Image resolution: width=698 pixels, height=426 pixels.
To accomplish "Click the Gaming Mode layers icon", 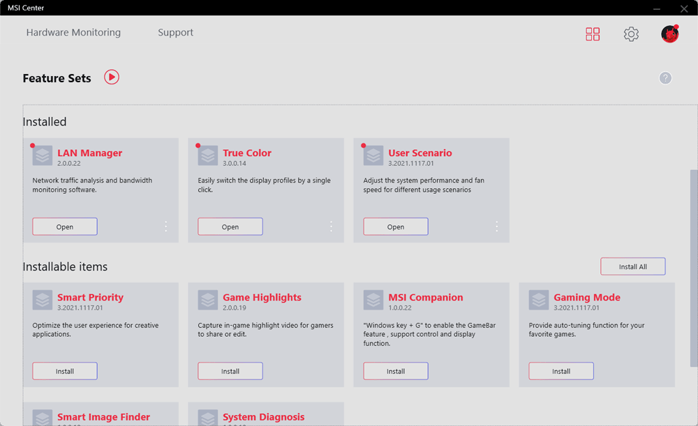I will (x=539, y=301).
